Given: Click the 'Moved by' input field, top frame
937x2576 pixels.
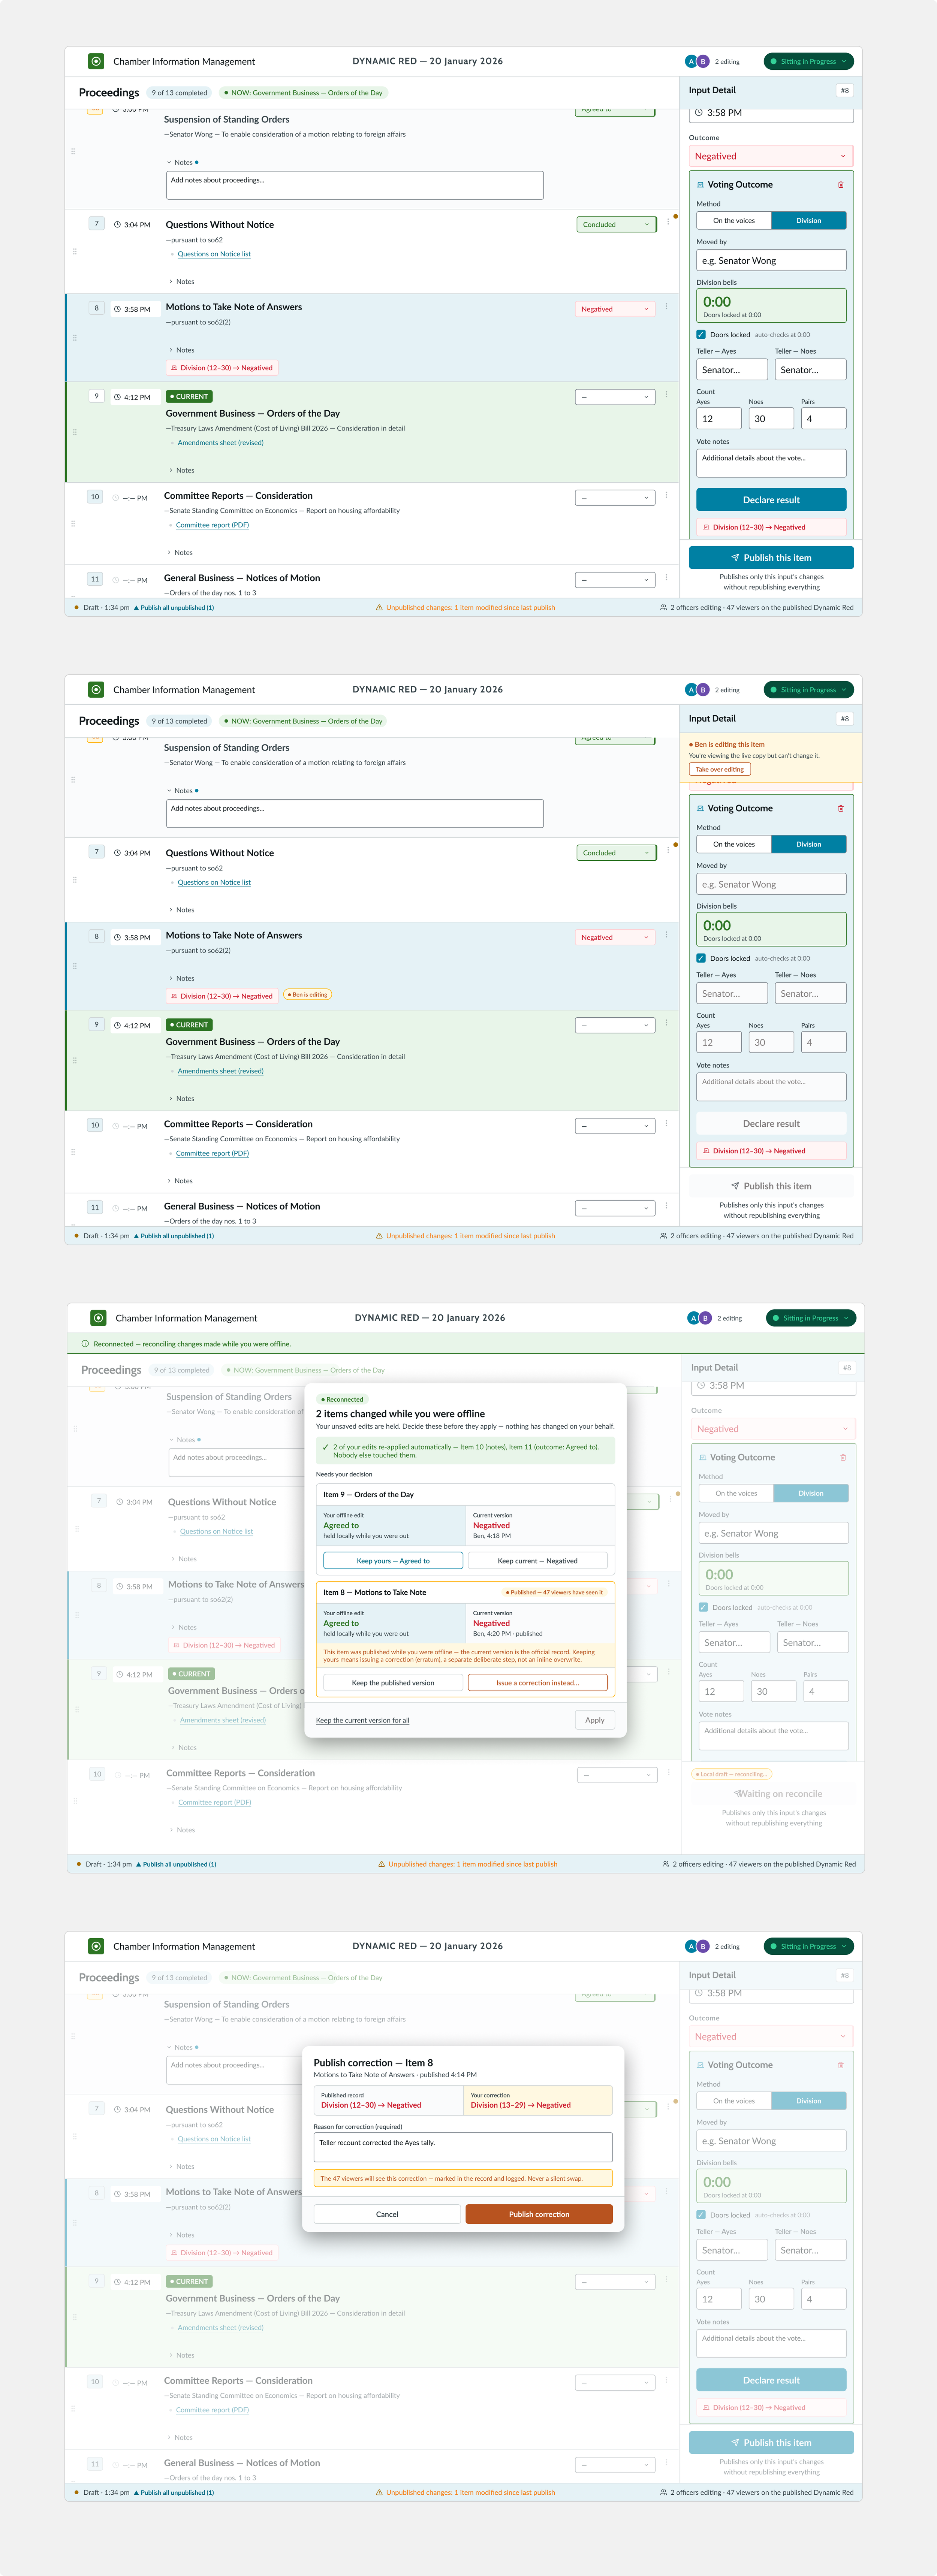Looking at the screenshot, I should click(771, 260).
